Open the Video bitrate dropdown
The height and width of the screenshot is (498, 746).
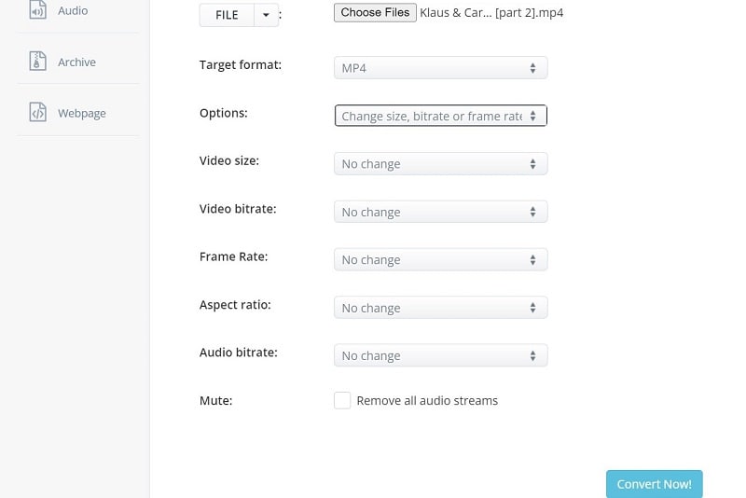click(x=440, y=212)
